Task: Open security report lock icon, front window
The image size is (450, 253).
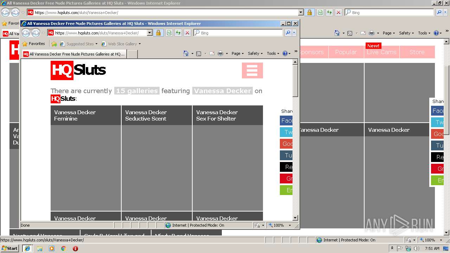Action: point(158,33)
